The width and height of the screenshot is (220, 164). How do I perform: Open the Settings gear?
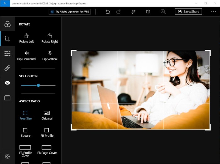(x=7, y=156)
